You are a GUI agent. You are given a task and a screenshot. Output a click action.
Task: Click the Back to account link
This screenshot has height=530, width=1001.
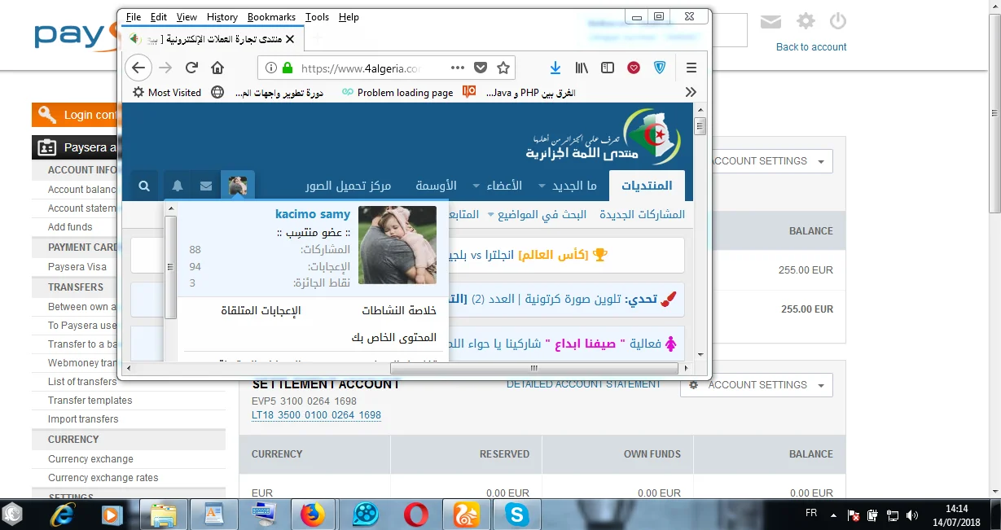(x=810, y=47)
